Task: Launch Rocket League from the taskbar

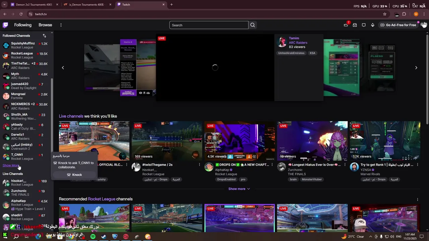Action: coord(115,237)
